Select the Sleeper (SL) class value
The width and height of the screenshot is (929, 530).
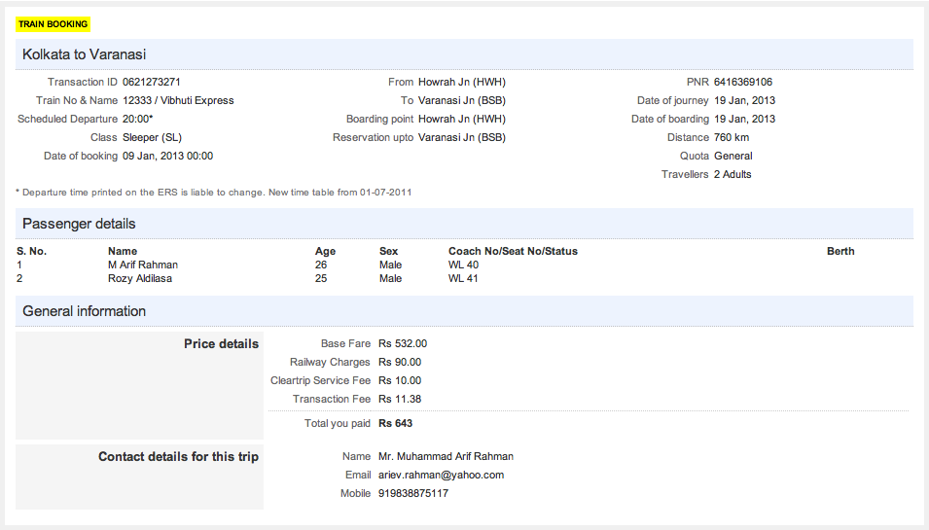pyautogui.click(x=151, y=138)
